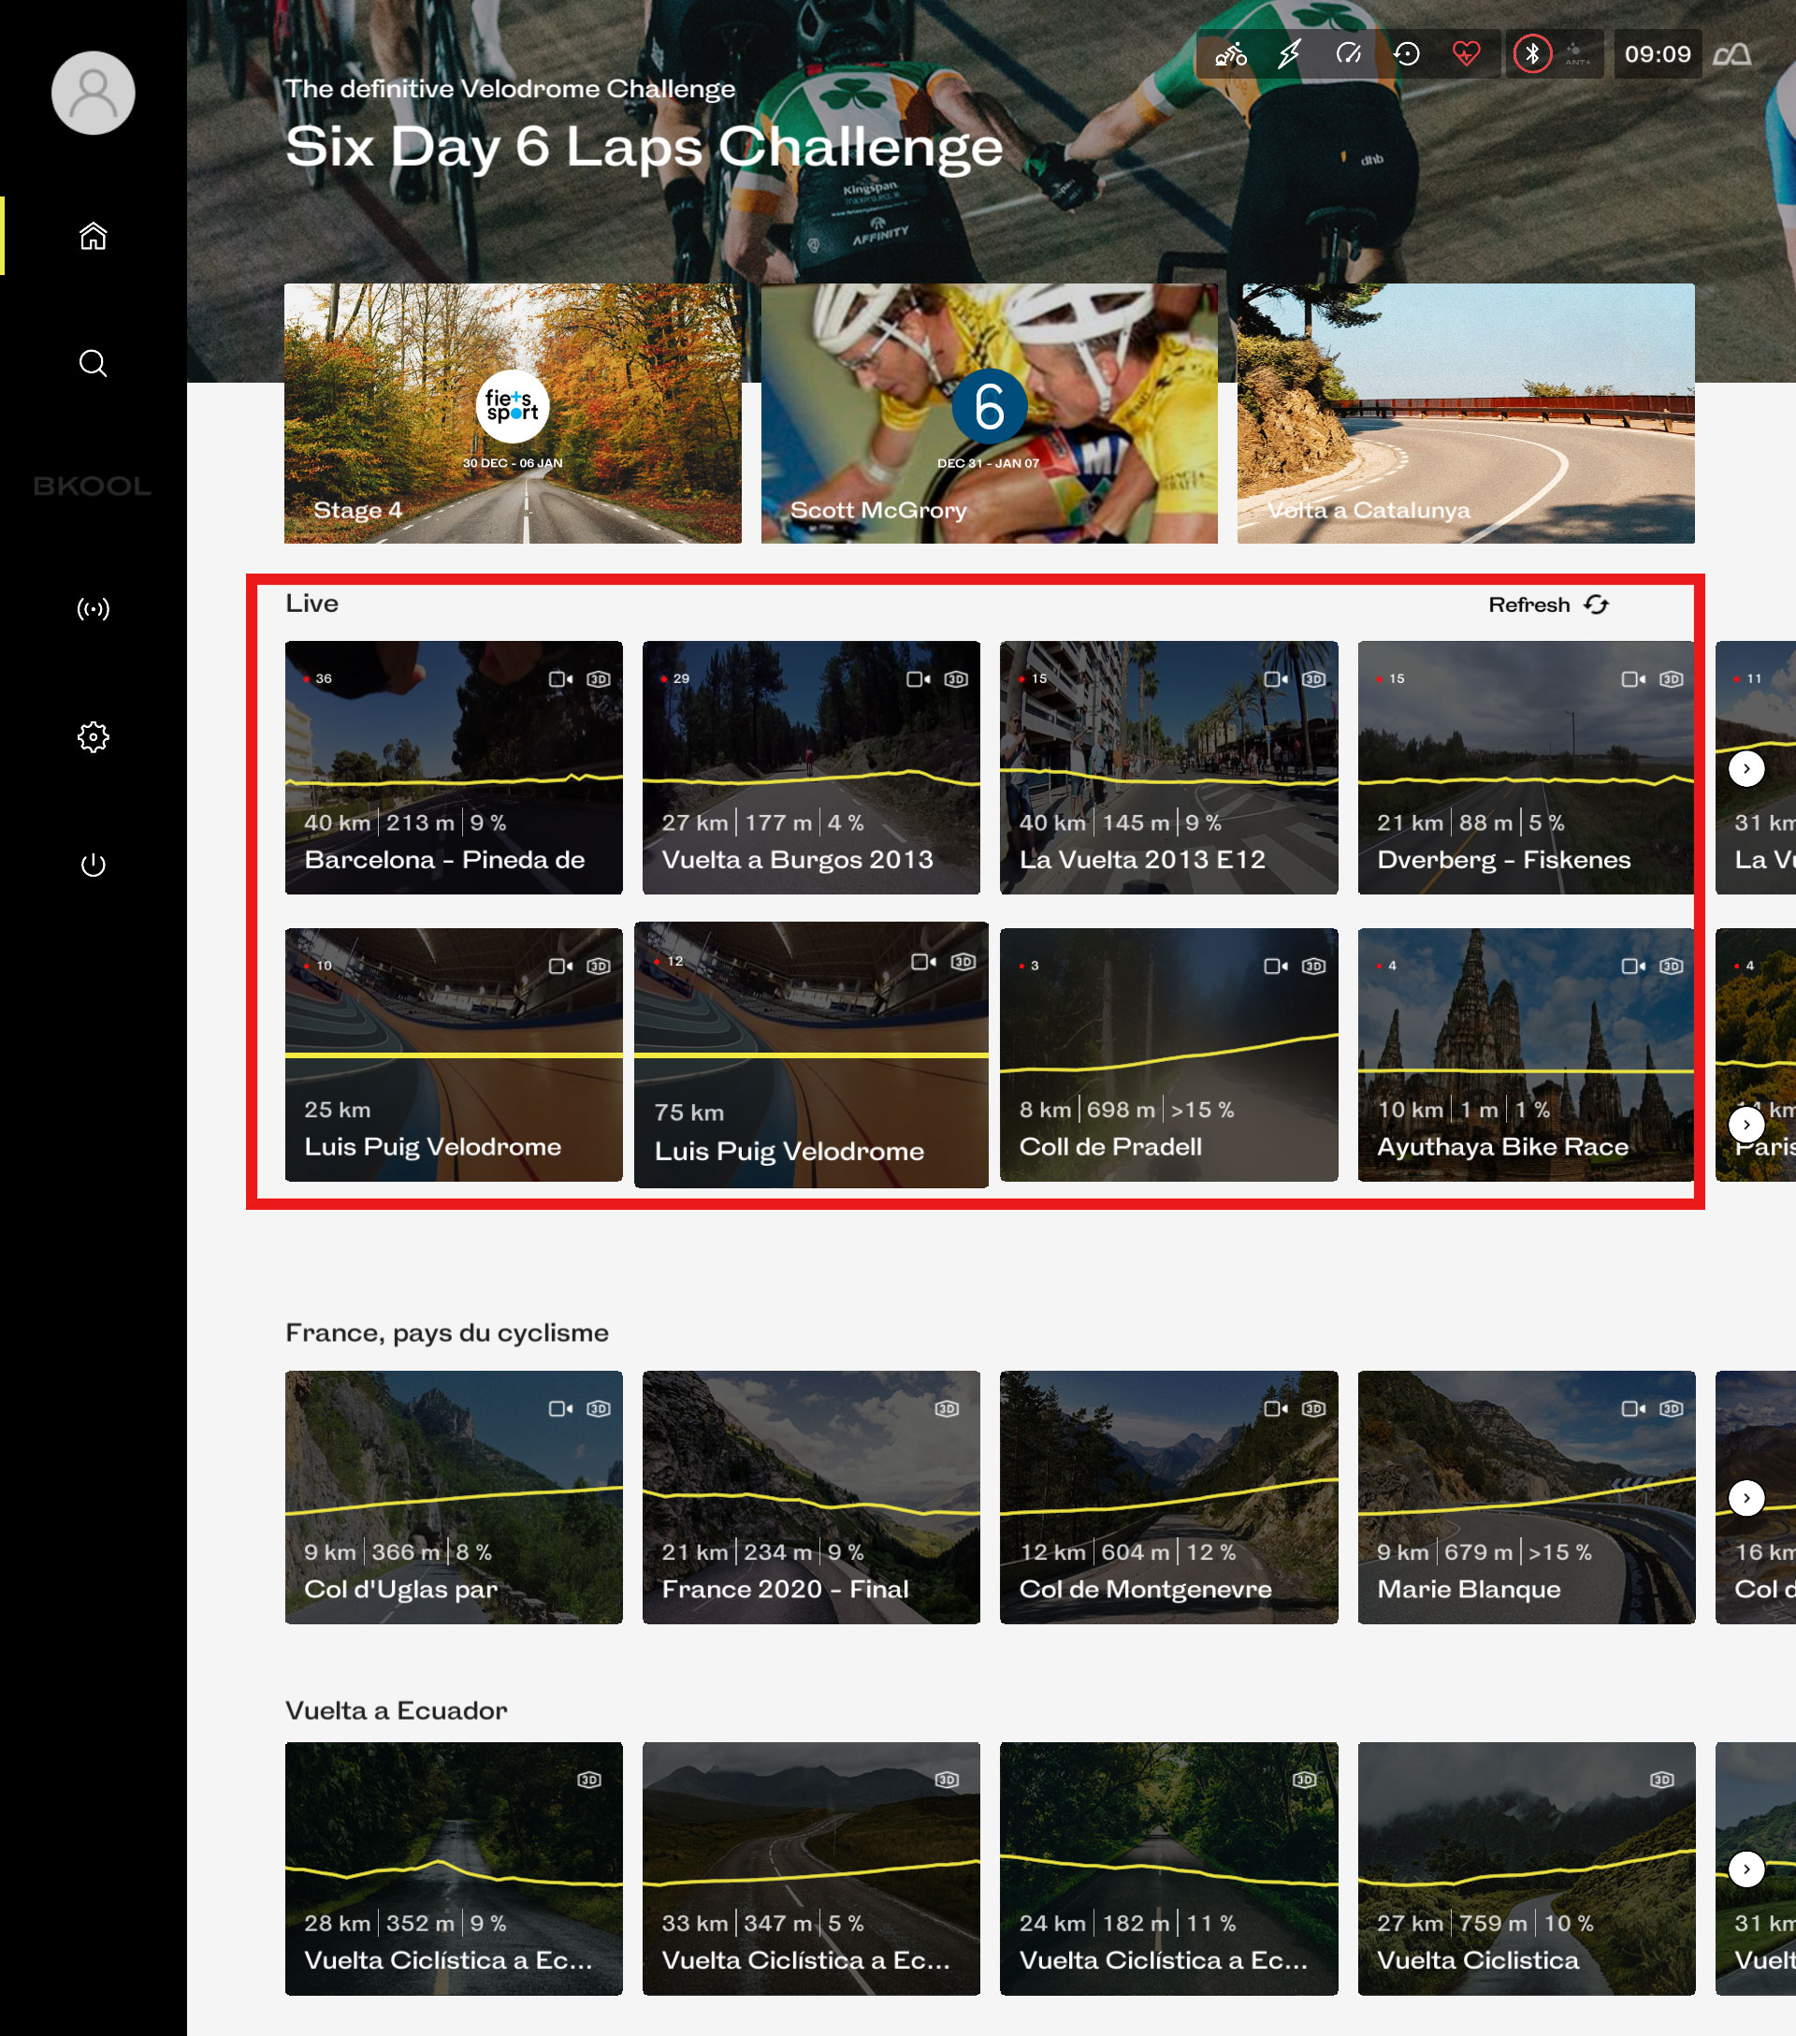Screen dimensions: 1796x2036
Task: Open the Live broadcast sidebar icon
Action: pyautogui.click(x=93, y=608)
